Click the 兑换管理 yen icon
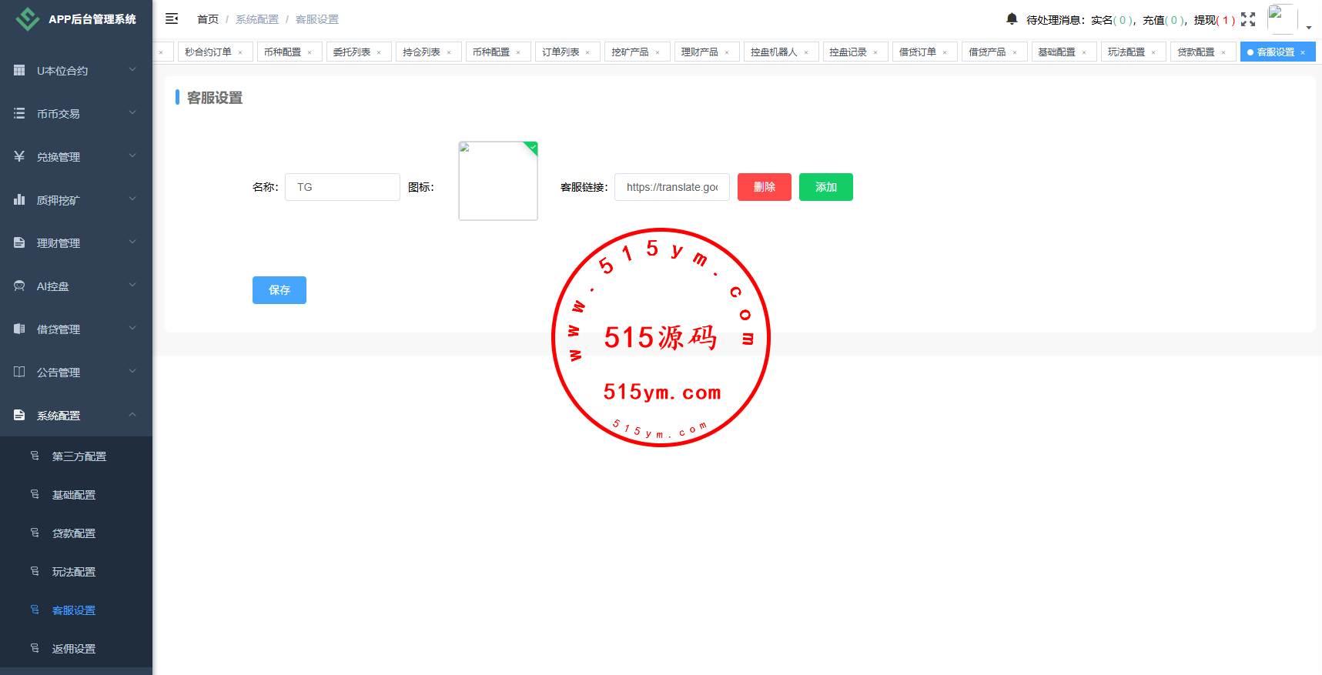The image size is (1322, 675). pos(19,156)
